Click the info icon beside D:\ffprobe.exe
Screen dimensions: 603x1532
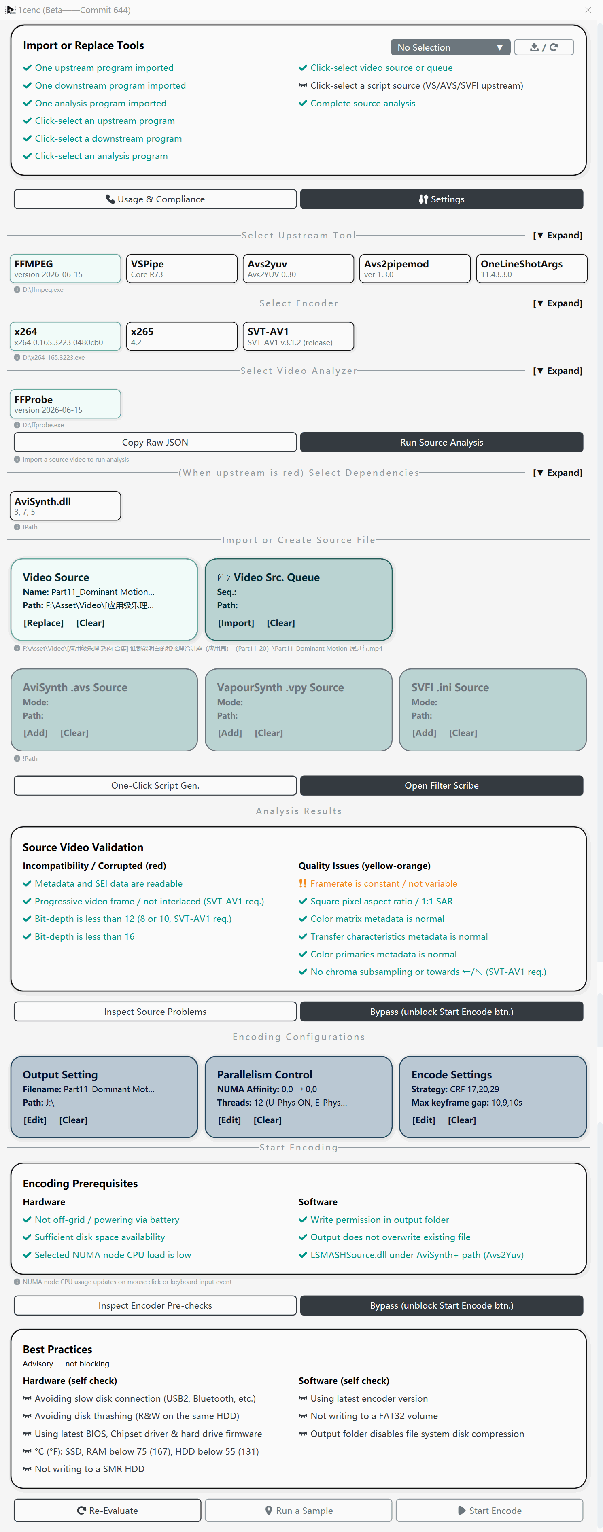(17, 425)
